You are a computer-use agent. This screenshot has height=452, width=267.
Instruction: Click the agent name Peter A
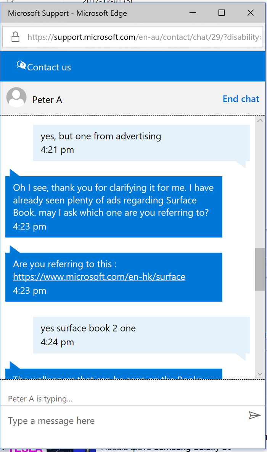[47, 100]
